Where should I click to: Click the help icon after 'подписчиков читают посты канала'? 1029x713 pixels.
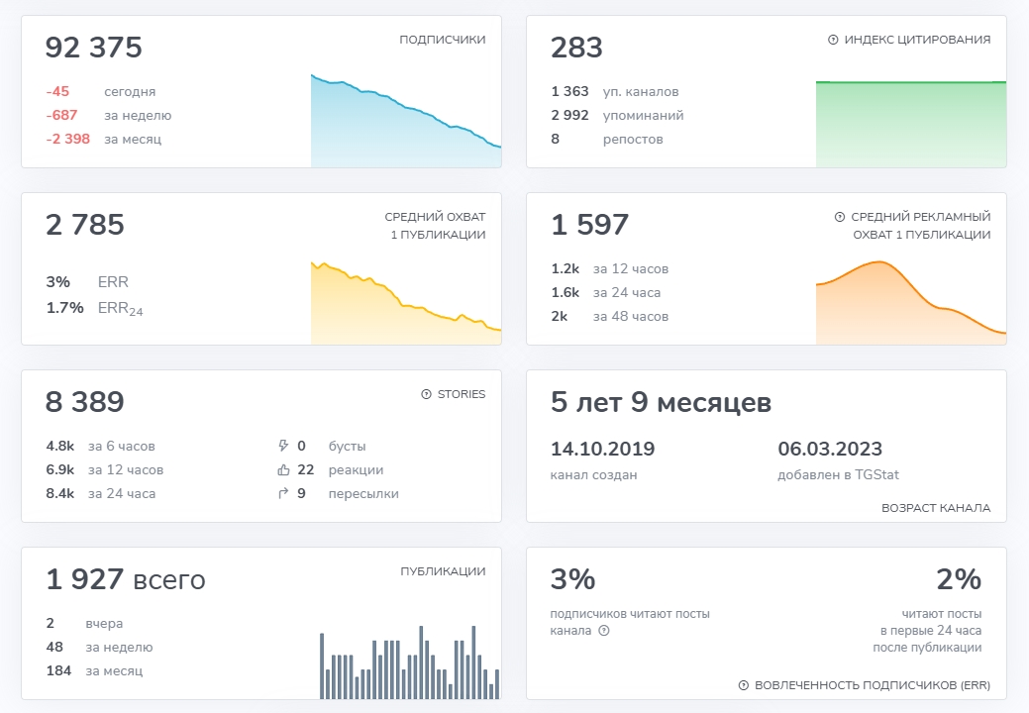pos(603,631)
